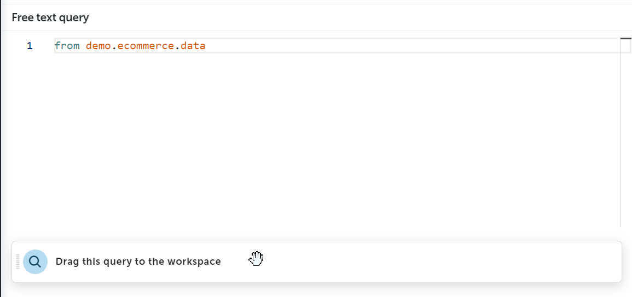Select line number 1 in the gutter

30,46
